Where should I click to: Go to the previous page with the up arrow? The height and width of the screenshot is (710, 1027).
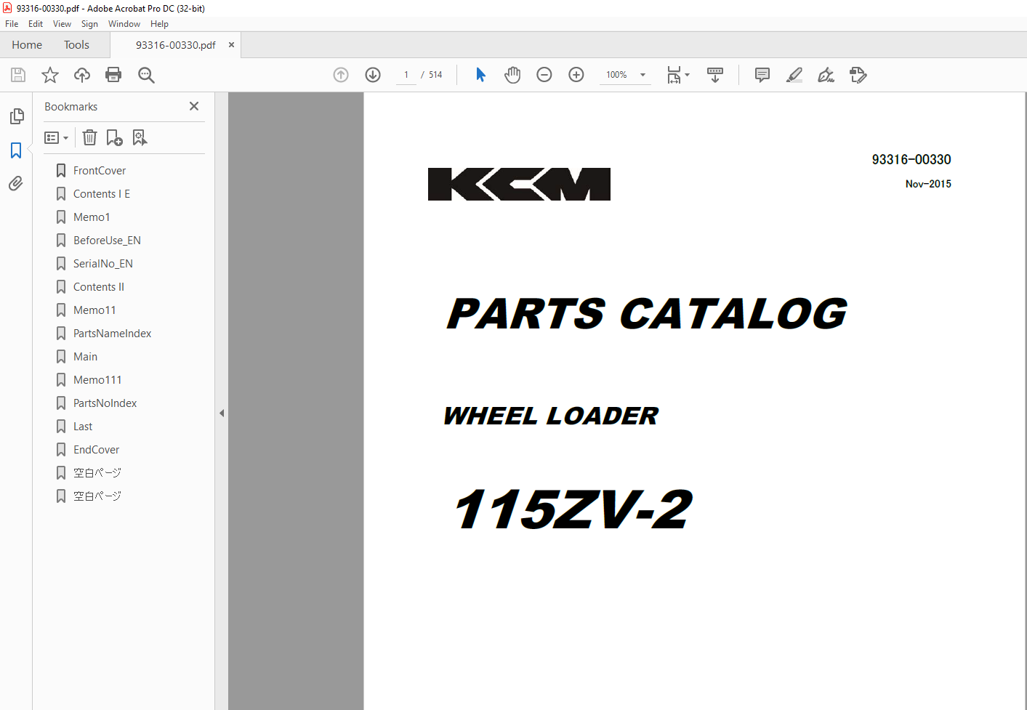[x=341, y=75]
